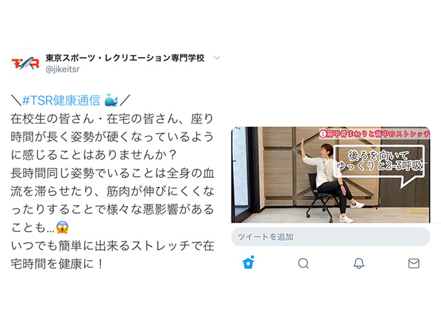This screenshot has width=441, height=331.
Task: Click the blue dot on the Home icon
Action: [x=252, y=257]
